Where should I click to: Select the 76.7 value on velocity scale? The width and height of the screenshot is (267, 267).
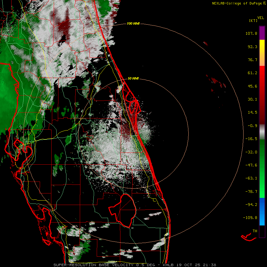pos(252,60)
